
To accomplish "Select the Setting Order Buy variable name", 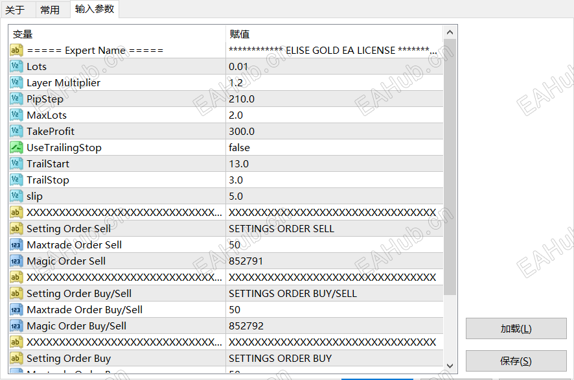I will (69, 359).
